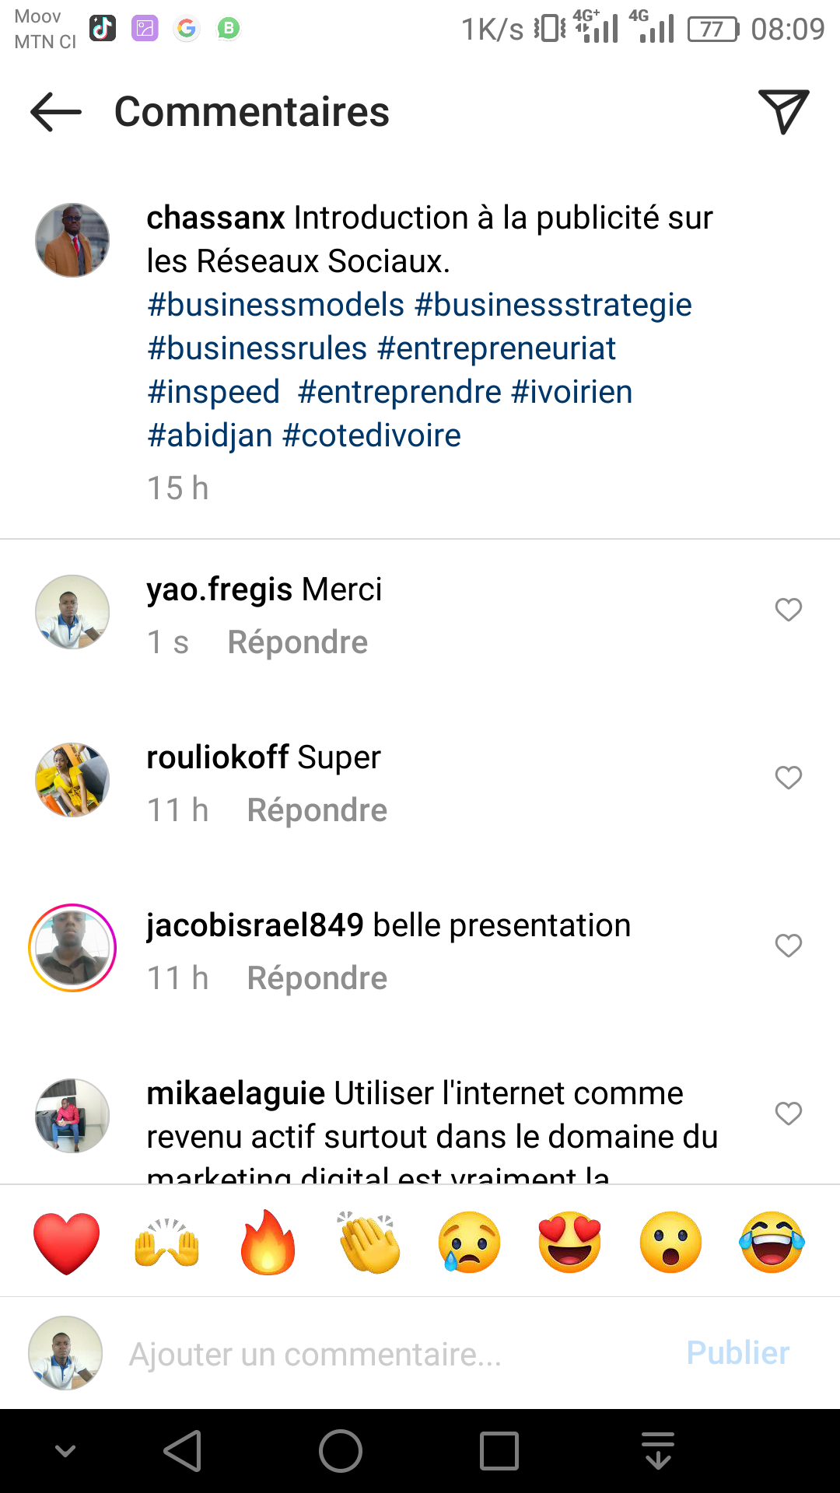Hide keyboard with navigation bar chevron
This screenshot has width=840, height=1493.
point(66,1451)
